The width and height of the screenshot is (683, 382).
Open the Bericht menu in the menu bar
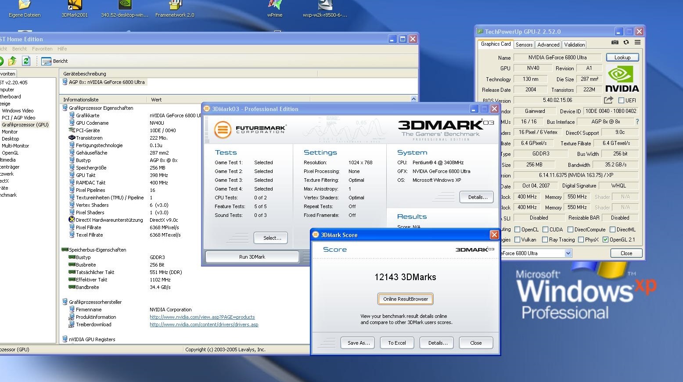(19, 49)
